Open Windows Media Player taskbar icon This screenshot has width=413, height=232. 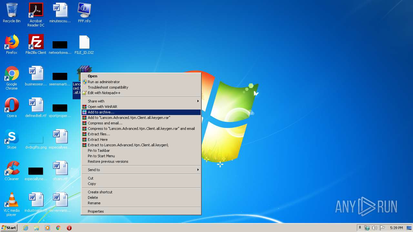tap(47, 228)
